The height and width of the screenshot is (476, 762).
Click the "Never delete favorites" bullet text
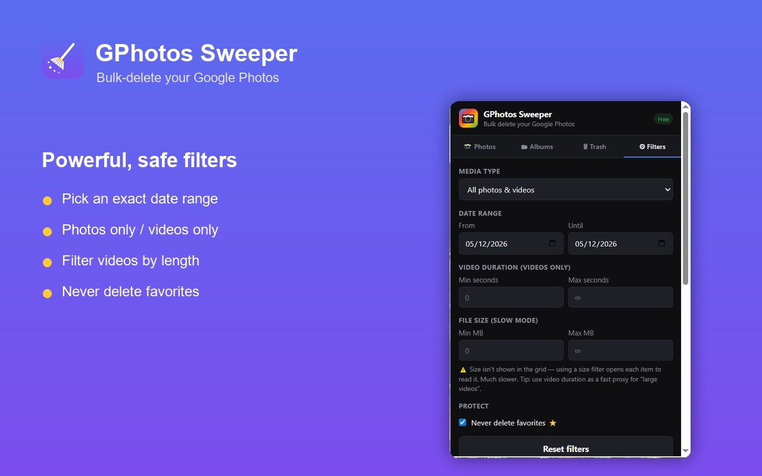pyautogui.click(x=130, y=292)
